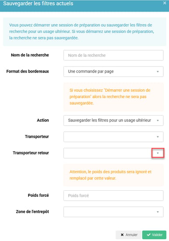Click the Transporteur dropdown arrow icon
This screenshot has width=169, height=241.
pos(158,137)
